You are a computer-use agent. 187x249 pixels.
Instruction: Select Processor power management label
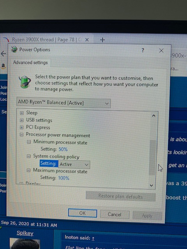click(58, 135)
